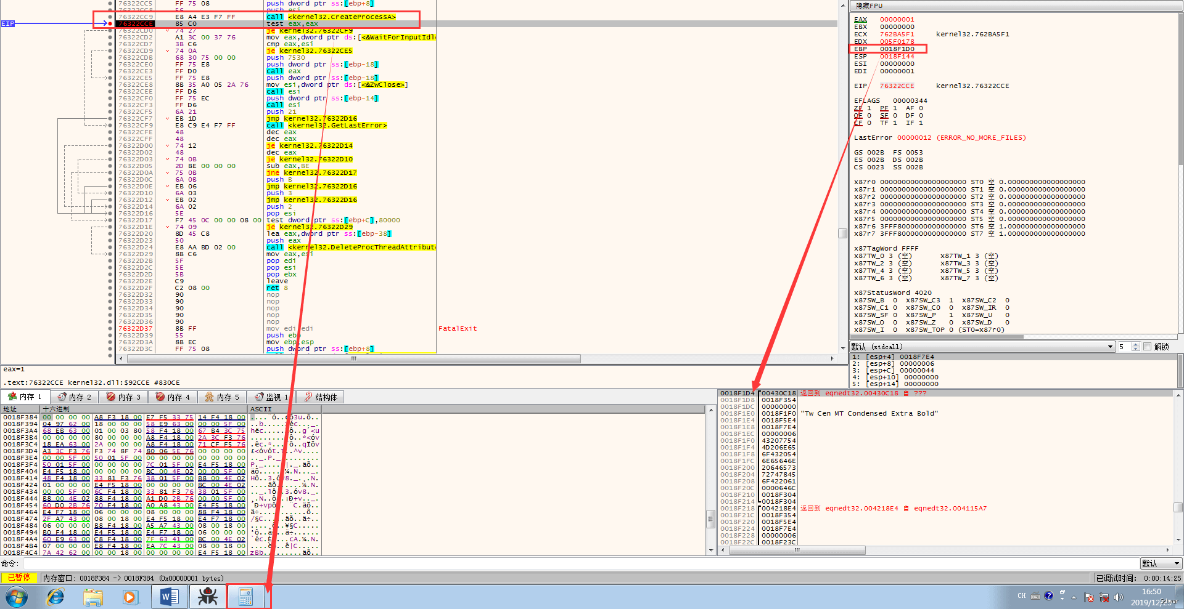
Task: Toggle the IF flag value
Action: (921, 123)
